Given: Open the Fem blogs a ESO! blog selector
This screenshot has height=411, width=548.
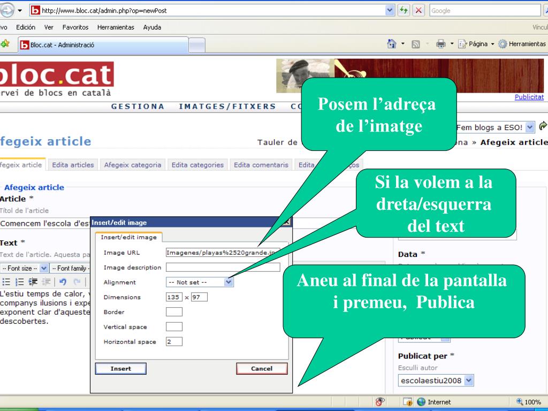Looking at the screenshot, I should (495, 127).
